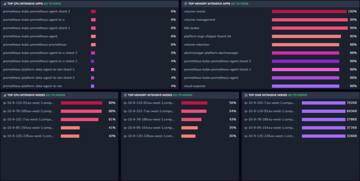This screenshot has height=181, width=360.
Task: Click the 88% CPU node usage bar
Action: [x=81, y=111]
